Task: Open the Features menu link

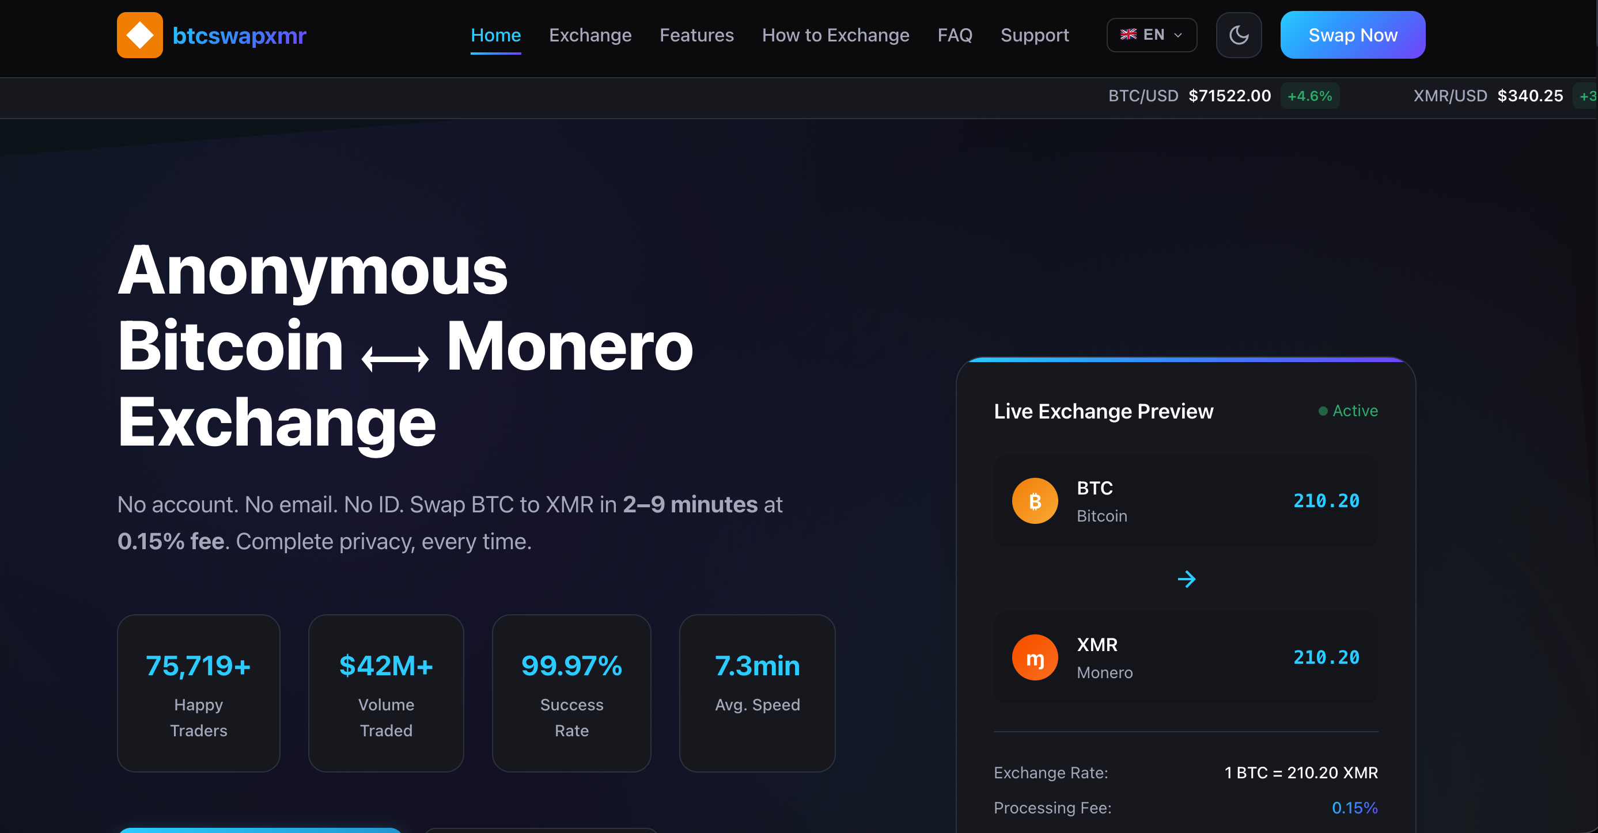Action: point(696,35)
